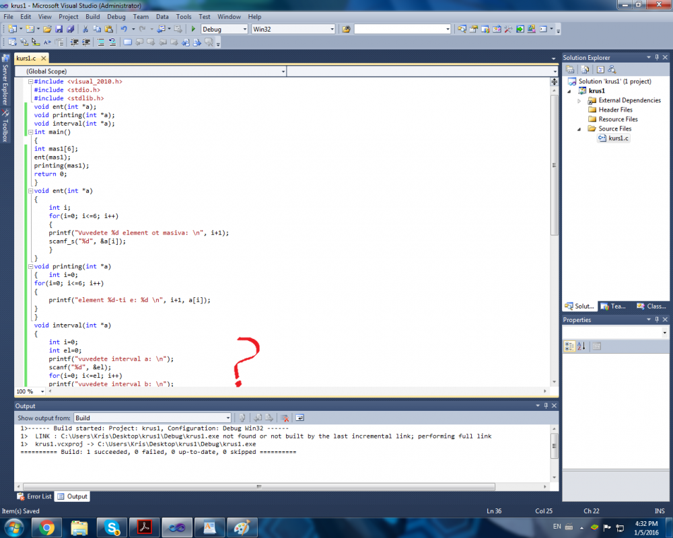Viewport: 673px width, 538px height.
Task: Click the Decrease Indent icon
Action: (74, 42)
